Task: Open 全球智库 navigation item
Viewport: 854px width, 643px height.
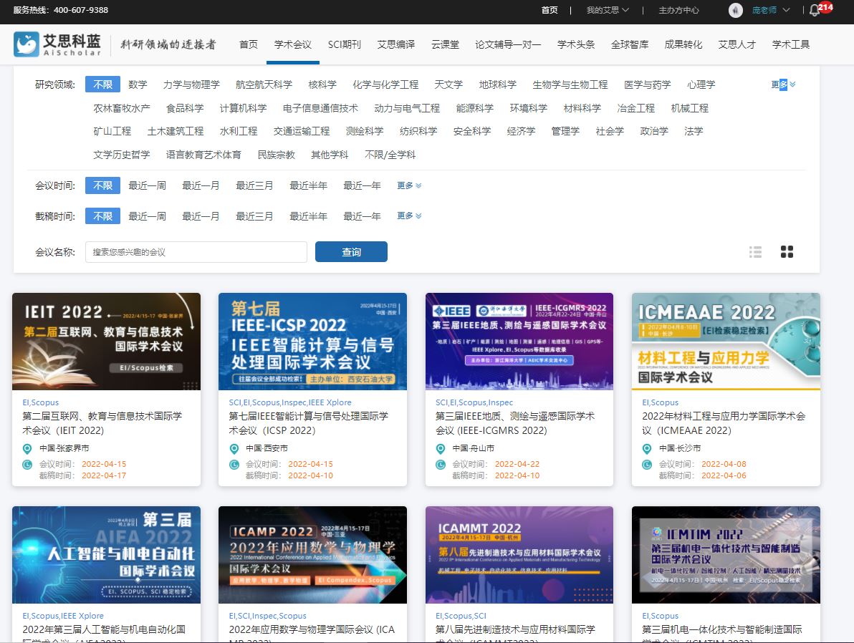Action: pos(630,44)
